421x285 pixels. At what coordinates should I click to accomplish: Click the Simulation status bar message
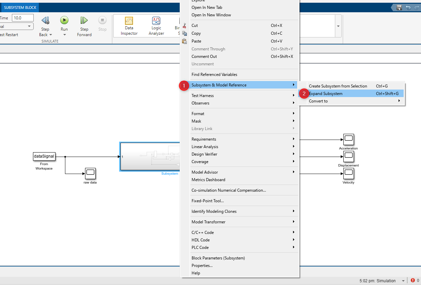pos(377,281)
